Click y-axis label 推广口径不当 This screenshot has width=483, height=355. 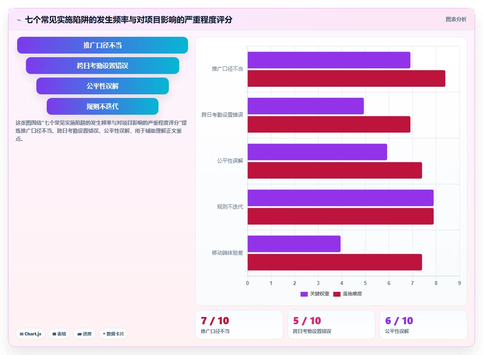(228, 69)
